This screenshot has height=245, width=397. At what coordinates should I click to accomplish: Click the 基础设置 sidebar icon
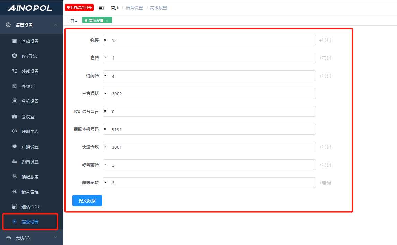click(x=15, y=41)
